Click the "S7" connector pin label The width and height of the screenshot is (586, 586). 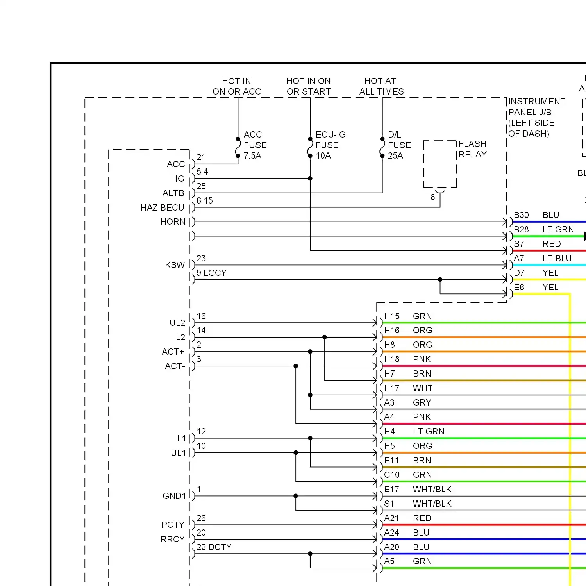click(519, 244)
